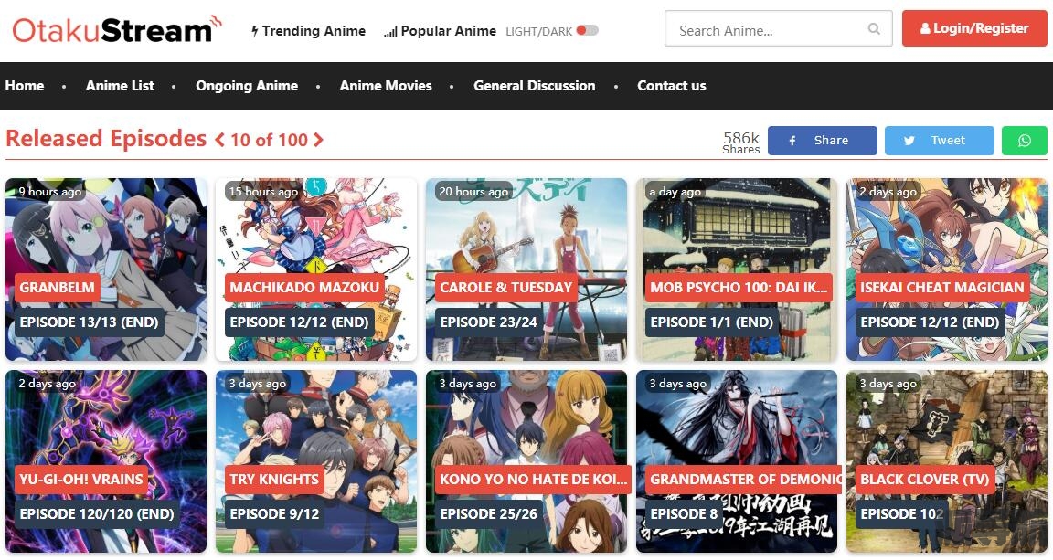Open the Granbelm episode card
The height and width of the screenshot is (560, 1053).
coord(106,269)
